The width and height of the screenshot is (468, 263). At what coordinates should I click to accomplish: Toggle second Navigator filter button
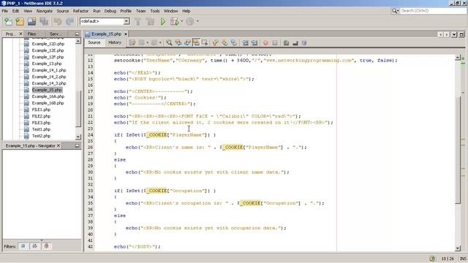pos(34,246)
